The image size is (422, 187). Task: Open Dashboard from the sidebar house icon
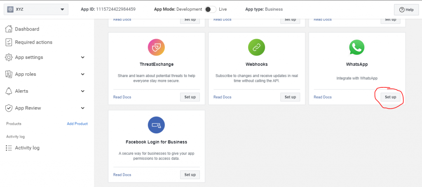pyautogui.click(x=9, y=29)
